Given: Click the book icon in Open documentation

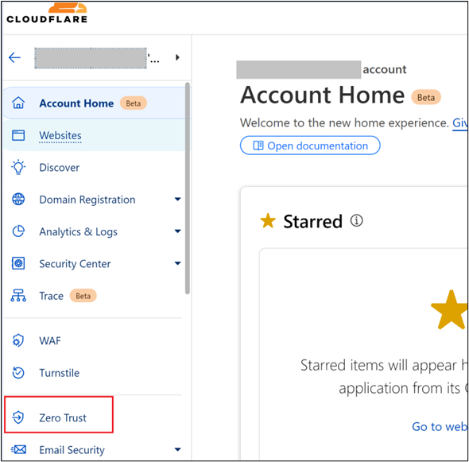Looking at the screenshot, I should (x=258, y=146).
